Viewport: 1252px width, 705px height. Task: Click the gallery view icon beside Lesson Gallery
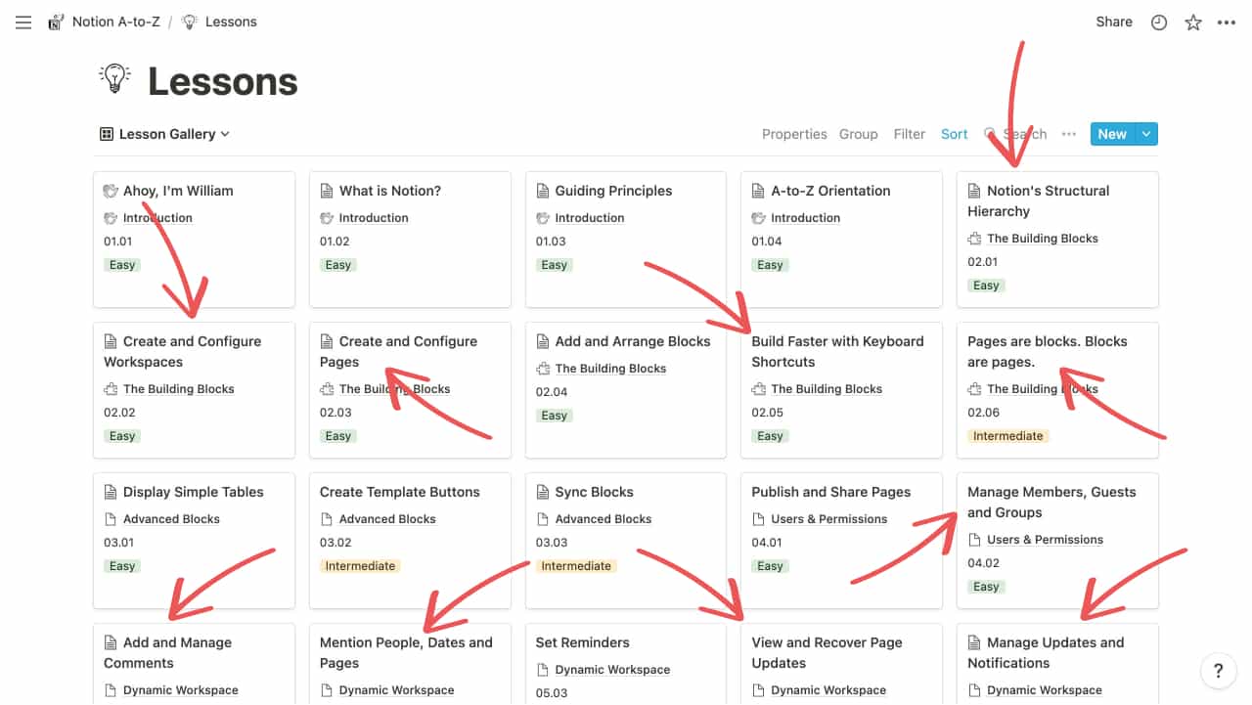[x=107, y=134]
